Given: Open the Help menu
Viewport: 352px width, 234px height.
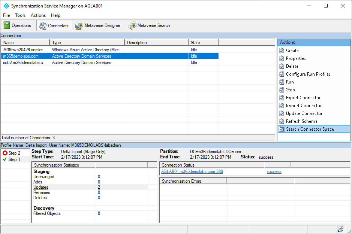Looking at the screenshot, I should [x=55, y=15].
